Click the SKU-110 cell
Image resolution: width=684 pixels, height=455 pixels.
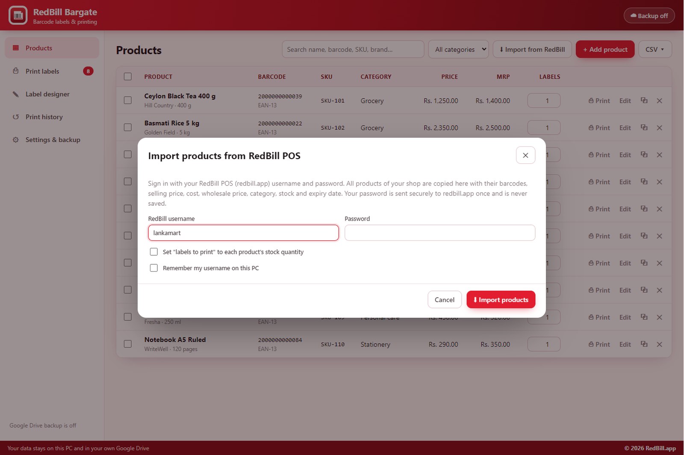pos(333,344)
